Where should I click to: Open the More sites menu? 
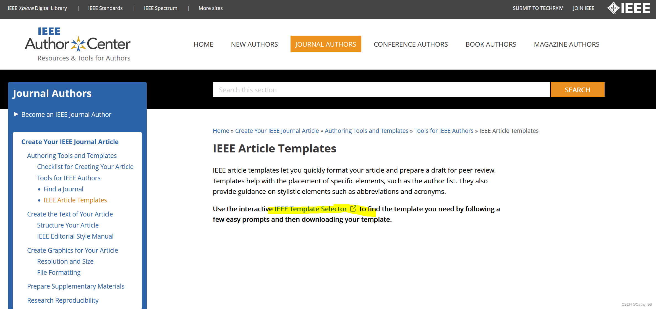click(211, 8)
